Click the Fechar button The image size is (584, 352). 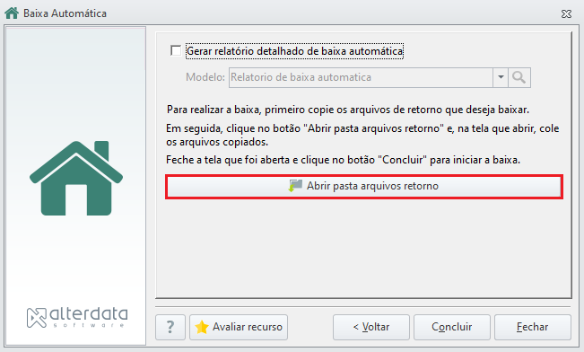533,327
